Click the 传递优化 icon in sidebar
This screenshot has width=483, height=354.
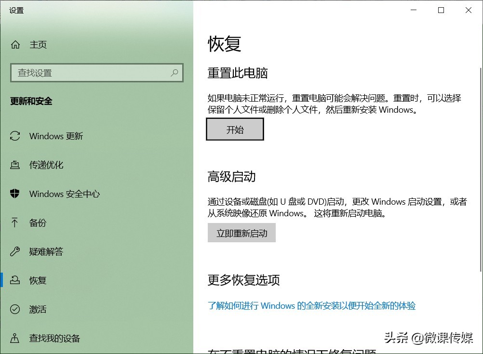pyautogui.click(x=15, y=165)
